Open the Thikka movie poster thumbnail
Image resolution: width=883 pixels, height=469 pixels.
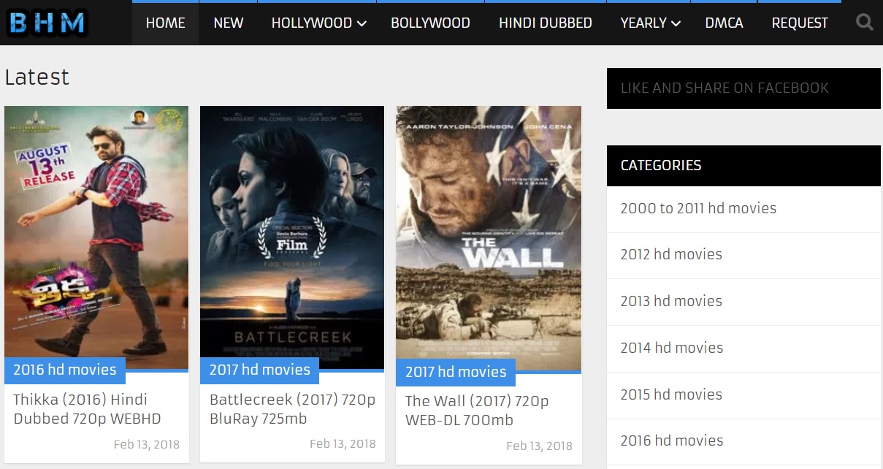coord(96,237)
